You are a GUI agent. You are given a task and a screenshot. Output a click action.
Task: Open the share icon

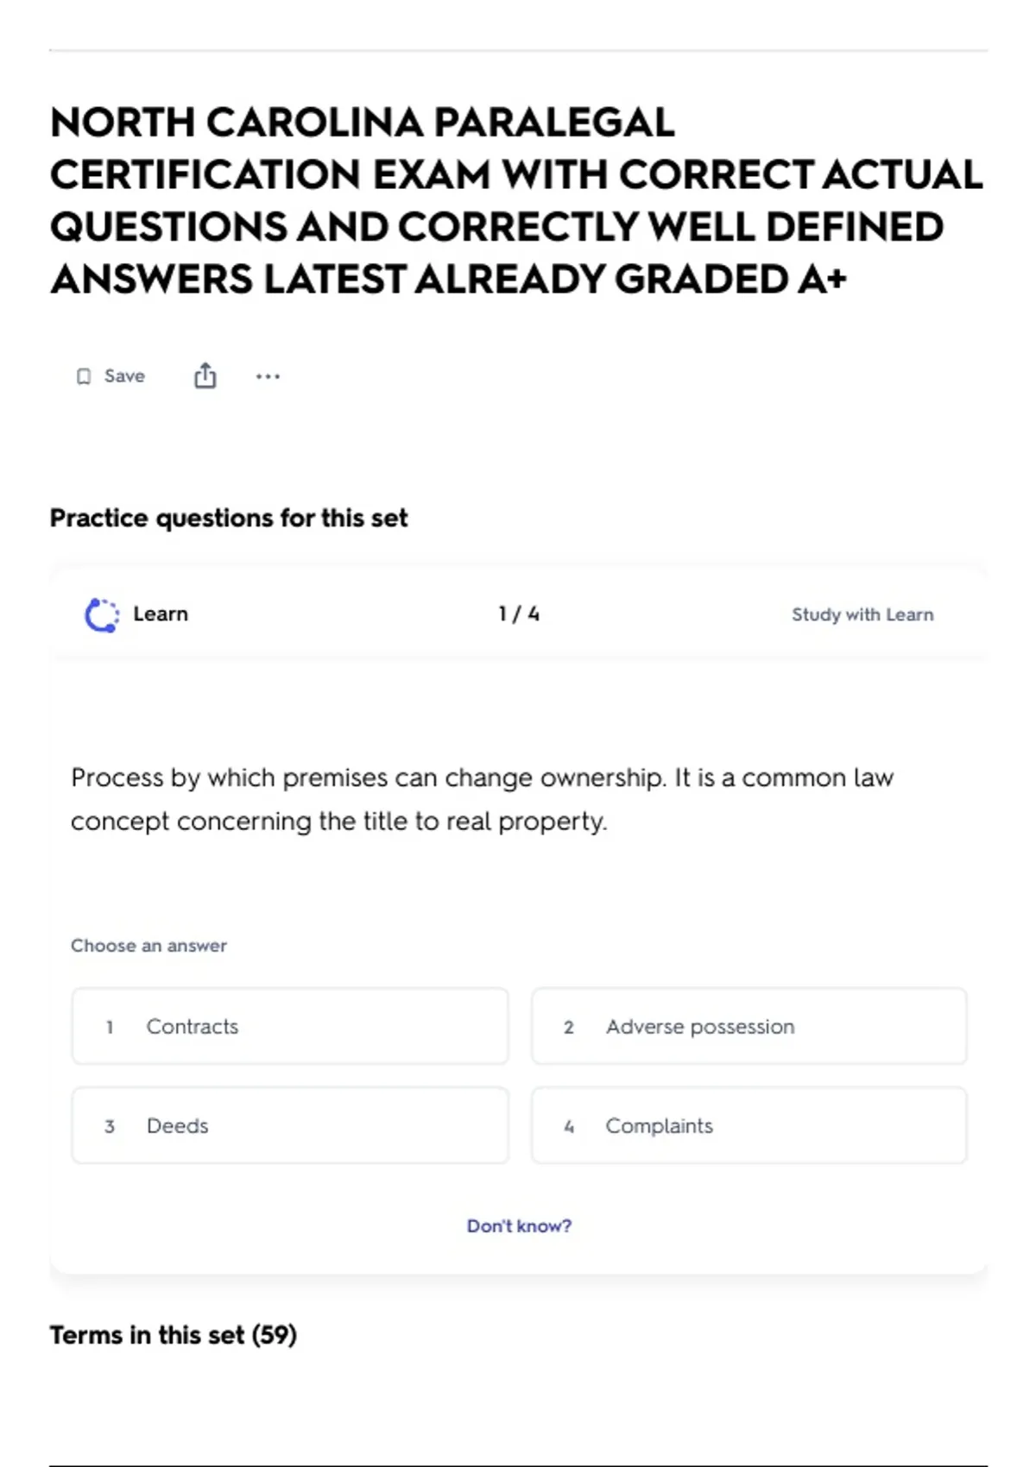[205, 375]
